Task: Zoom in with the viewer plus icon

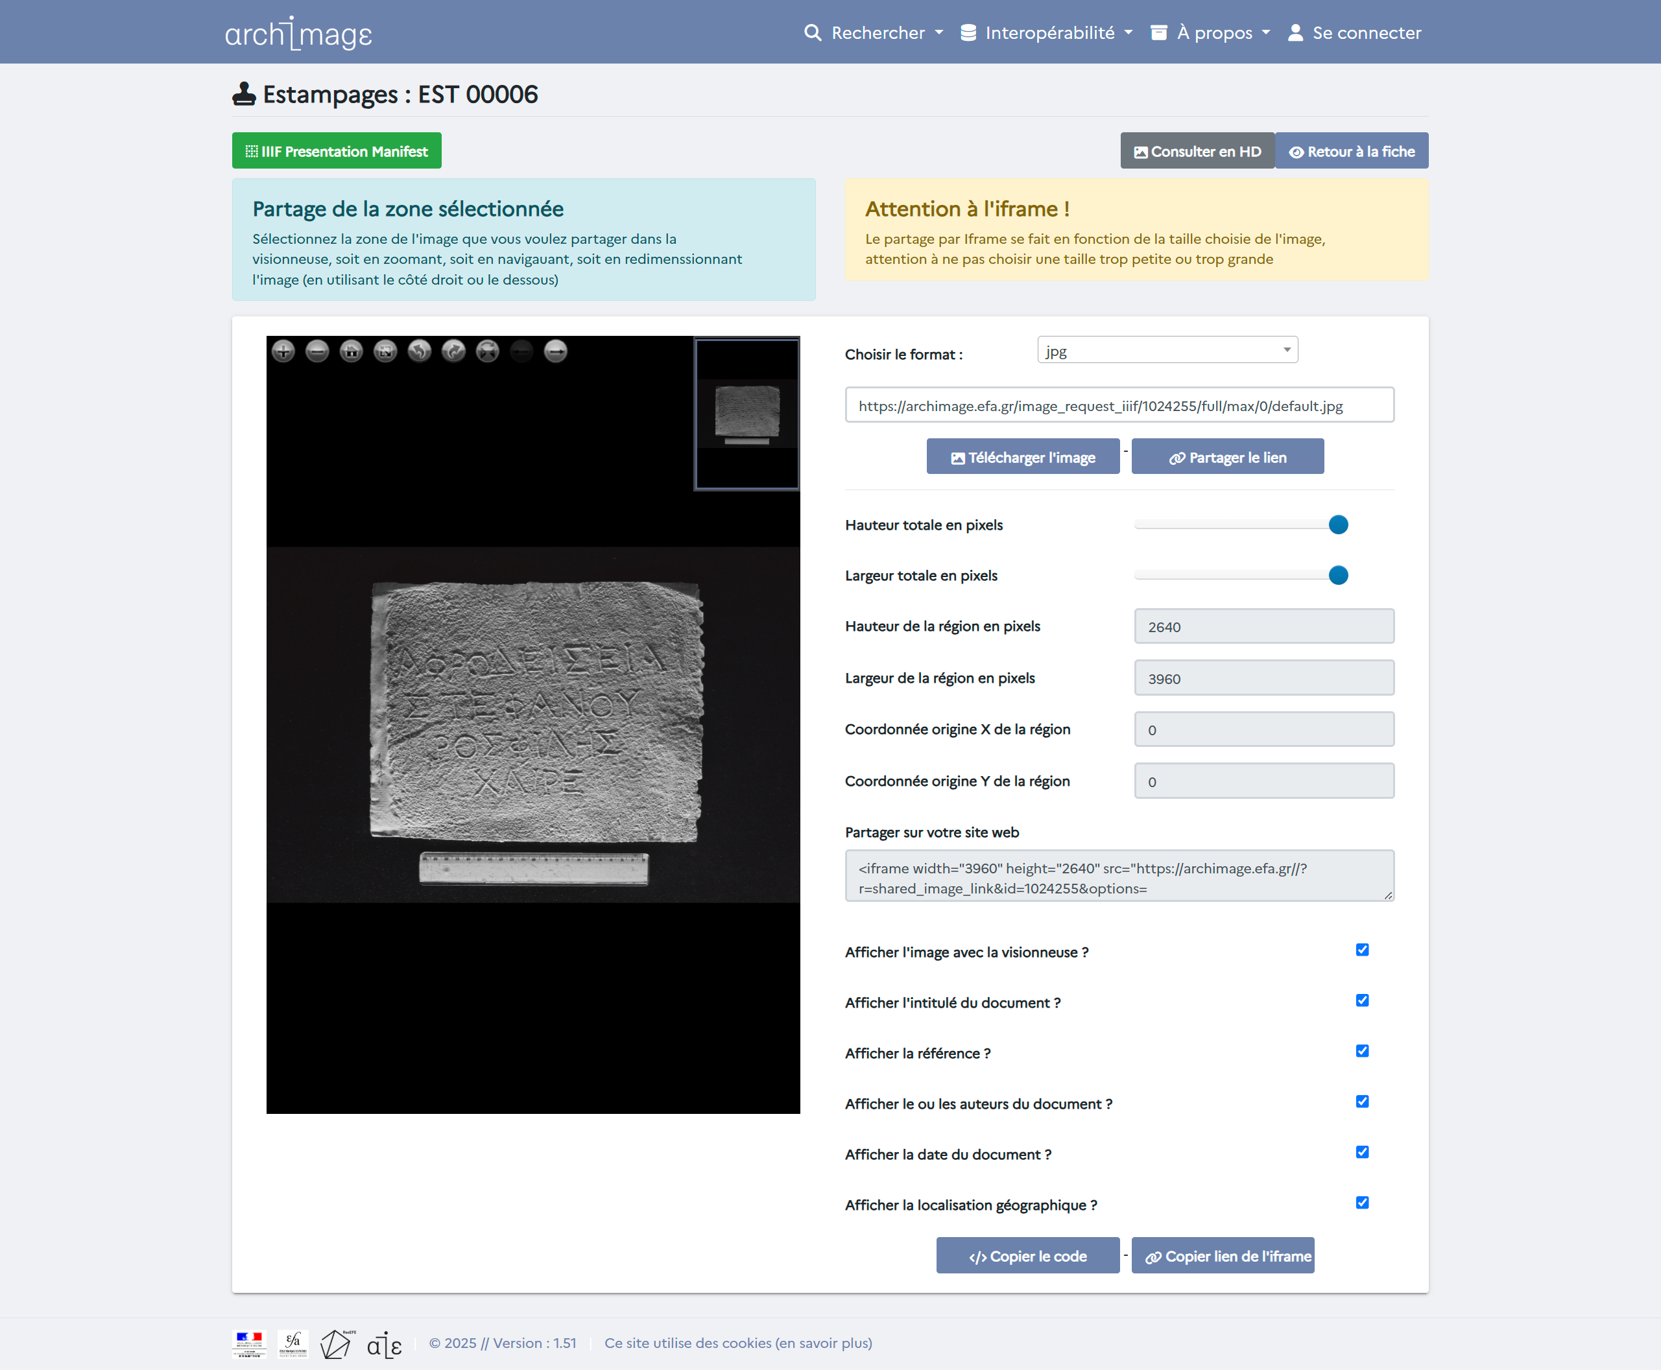Action: click(x=283, y=351)
